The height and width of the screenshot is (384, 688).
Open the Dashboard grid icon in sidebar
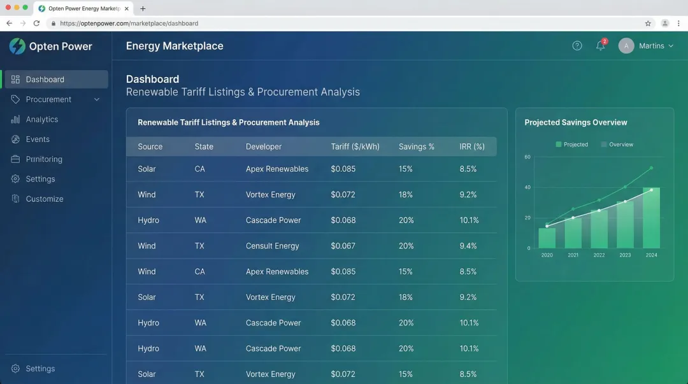(x=15, y=79)
